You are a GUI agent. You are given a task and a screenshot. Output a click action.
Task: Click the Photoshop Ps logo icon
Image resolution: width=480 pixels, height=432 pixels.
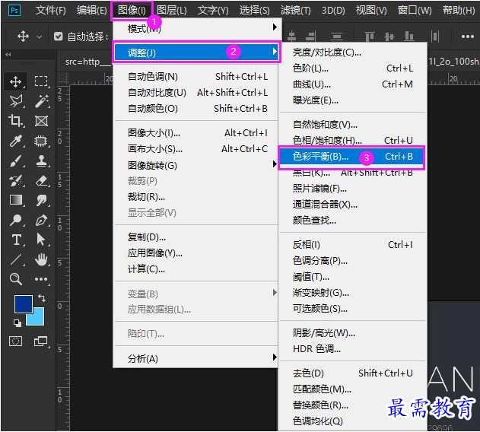point(14,11)
